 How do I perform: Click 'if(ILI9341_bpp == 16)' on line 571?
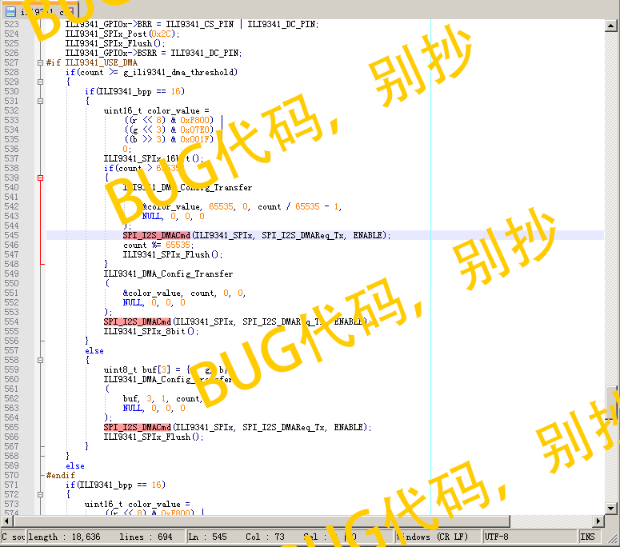coord(115,485)
